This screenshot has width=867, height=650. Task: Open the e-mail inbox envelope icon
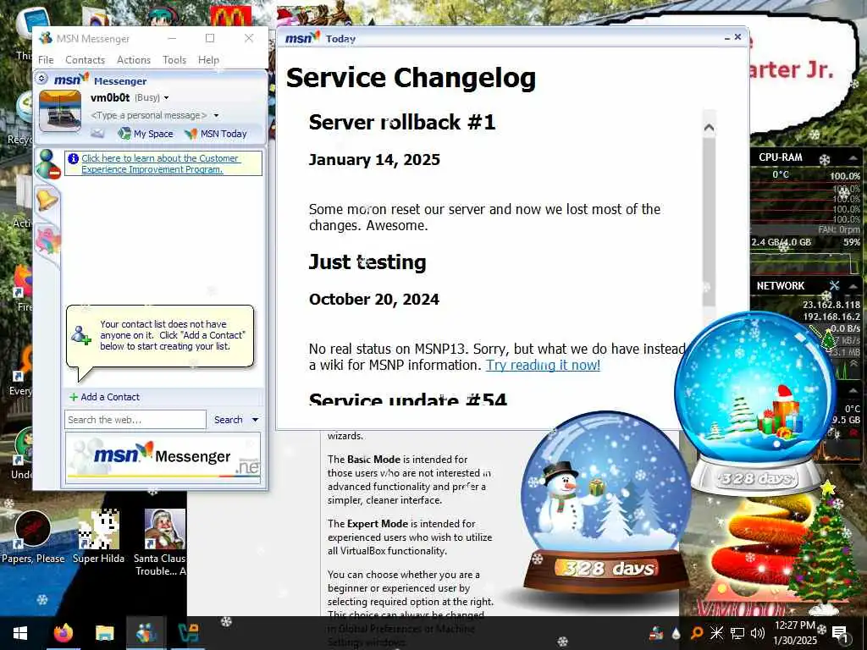pos(97,133)
